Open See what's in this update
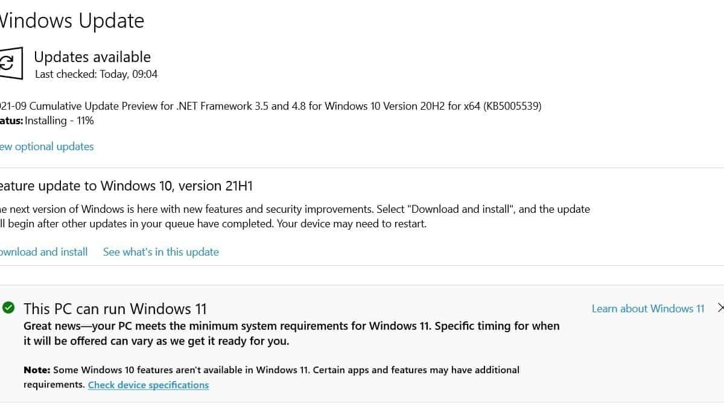Image resolution: width=724 pixels, height=416 pixels. coord(160,252)
